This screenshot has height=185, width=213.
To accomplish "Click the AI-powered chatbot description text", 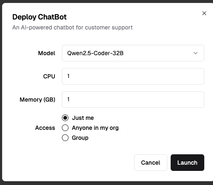I will (x=73, y=27).
